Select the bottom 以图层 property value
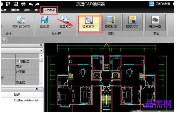Screen dimensions: 177x113 click(27, 82)
